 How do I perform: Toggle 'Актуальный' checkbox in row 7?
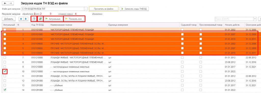click(x=5, y=58)
